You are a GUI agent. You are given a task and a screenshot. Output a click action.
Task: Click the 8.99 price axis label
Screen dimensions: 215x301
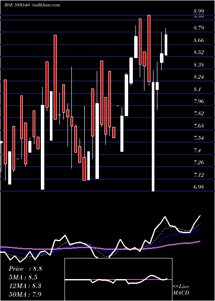[x=199, y=11]
